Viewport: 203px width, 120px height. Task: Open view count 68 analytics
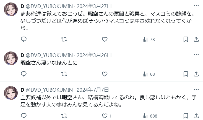click(149, 74)
